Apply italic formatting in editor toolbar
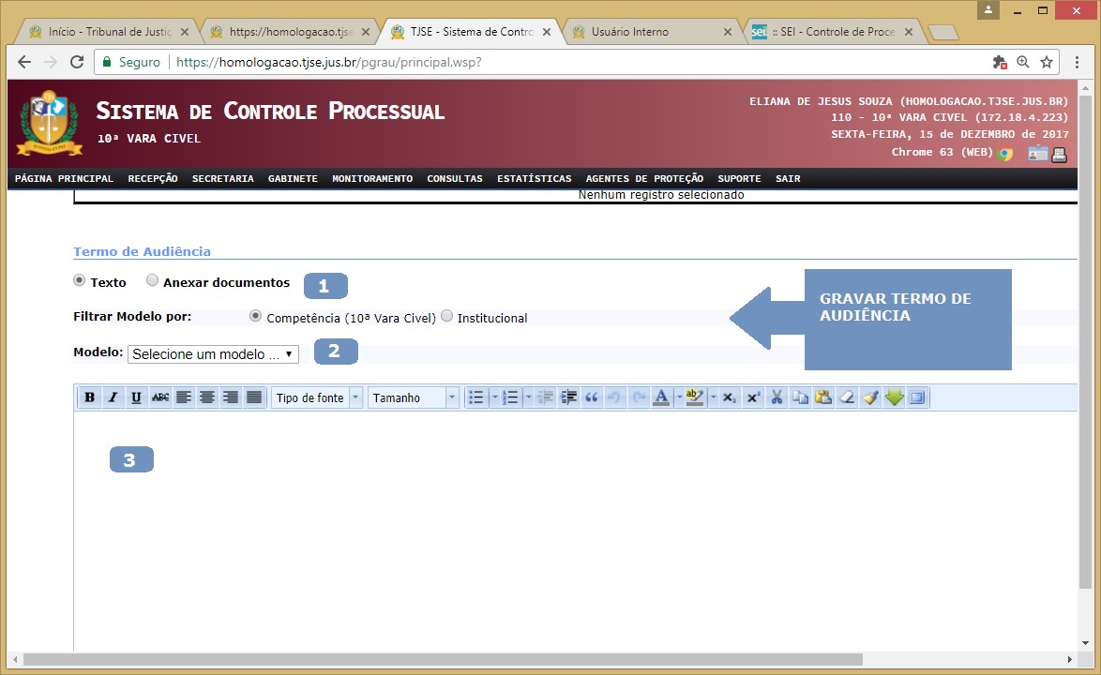The image size is (1101, 675). (113, 397)
